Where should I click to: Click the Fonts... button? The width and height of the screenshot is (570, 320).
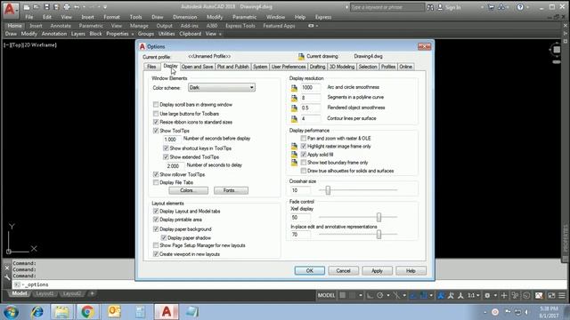[x=231, y=190]
